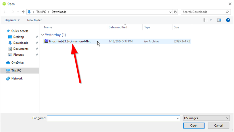Open the OS Images file type dropdown
The width and height of the screenshot is (234, 132).
click(x=206, y=118)
